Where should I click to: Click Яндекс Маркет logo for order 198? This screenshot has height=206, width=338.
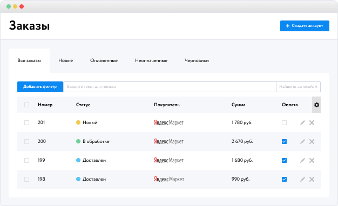click(169, 179)
